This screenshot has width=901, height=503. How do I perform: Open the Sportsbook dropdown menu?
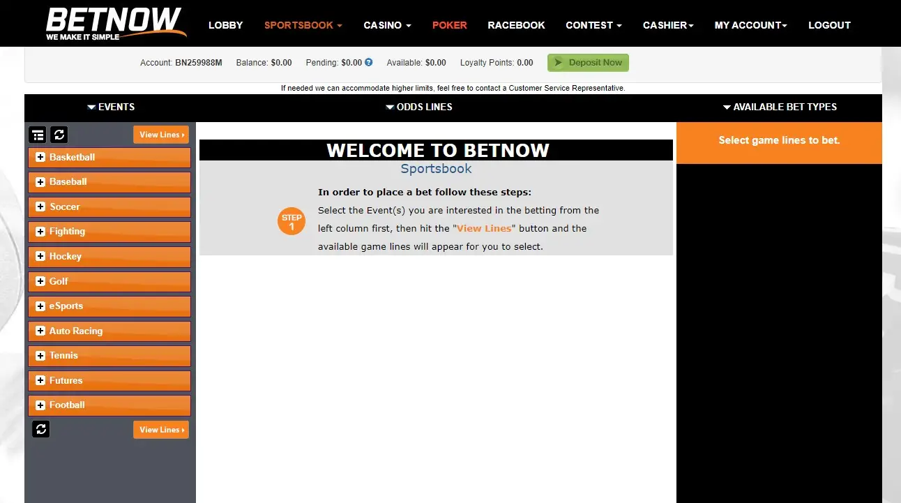(303, 25)
